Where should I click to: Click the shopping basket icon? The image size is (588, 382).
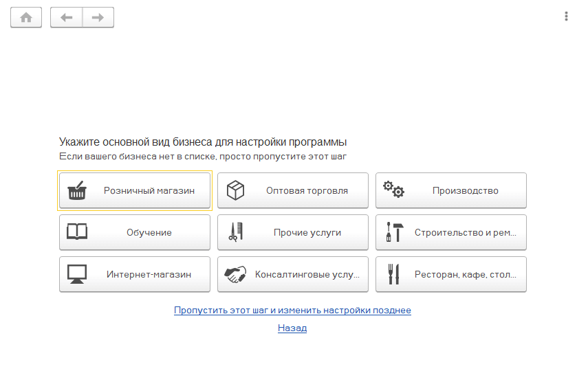pos(77,190)
